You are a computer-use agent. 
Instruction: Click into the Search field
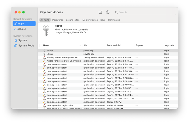(x=145, y=12)
